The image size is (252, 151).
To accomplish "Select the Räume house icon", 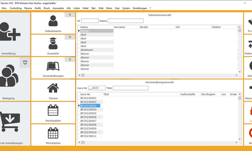I will [53, 88].
